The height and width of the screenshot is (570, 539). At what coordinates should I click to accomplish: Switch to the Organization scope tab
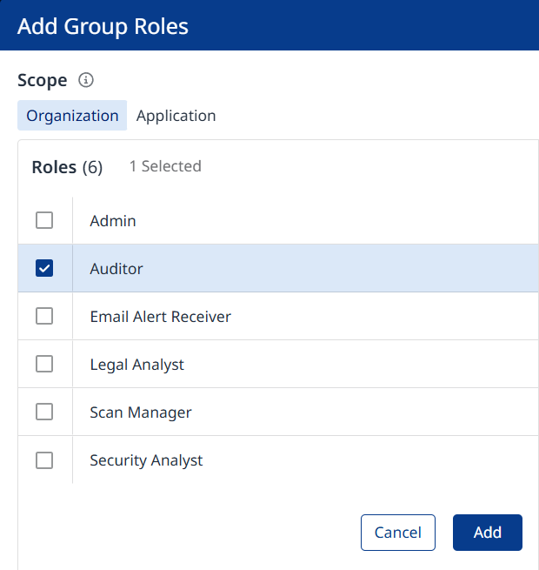pos(72,116)
